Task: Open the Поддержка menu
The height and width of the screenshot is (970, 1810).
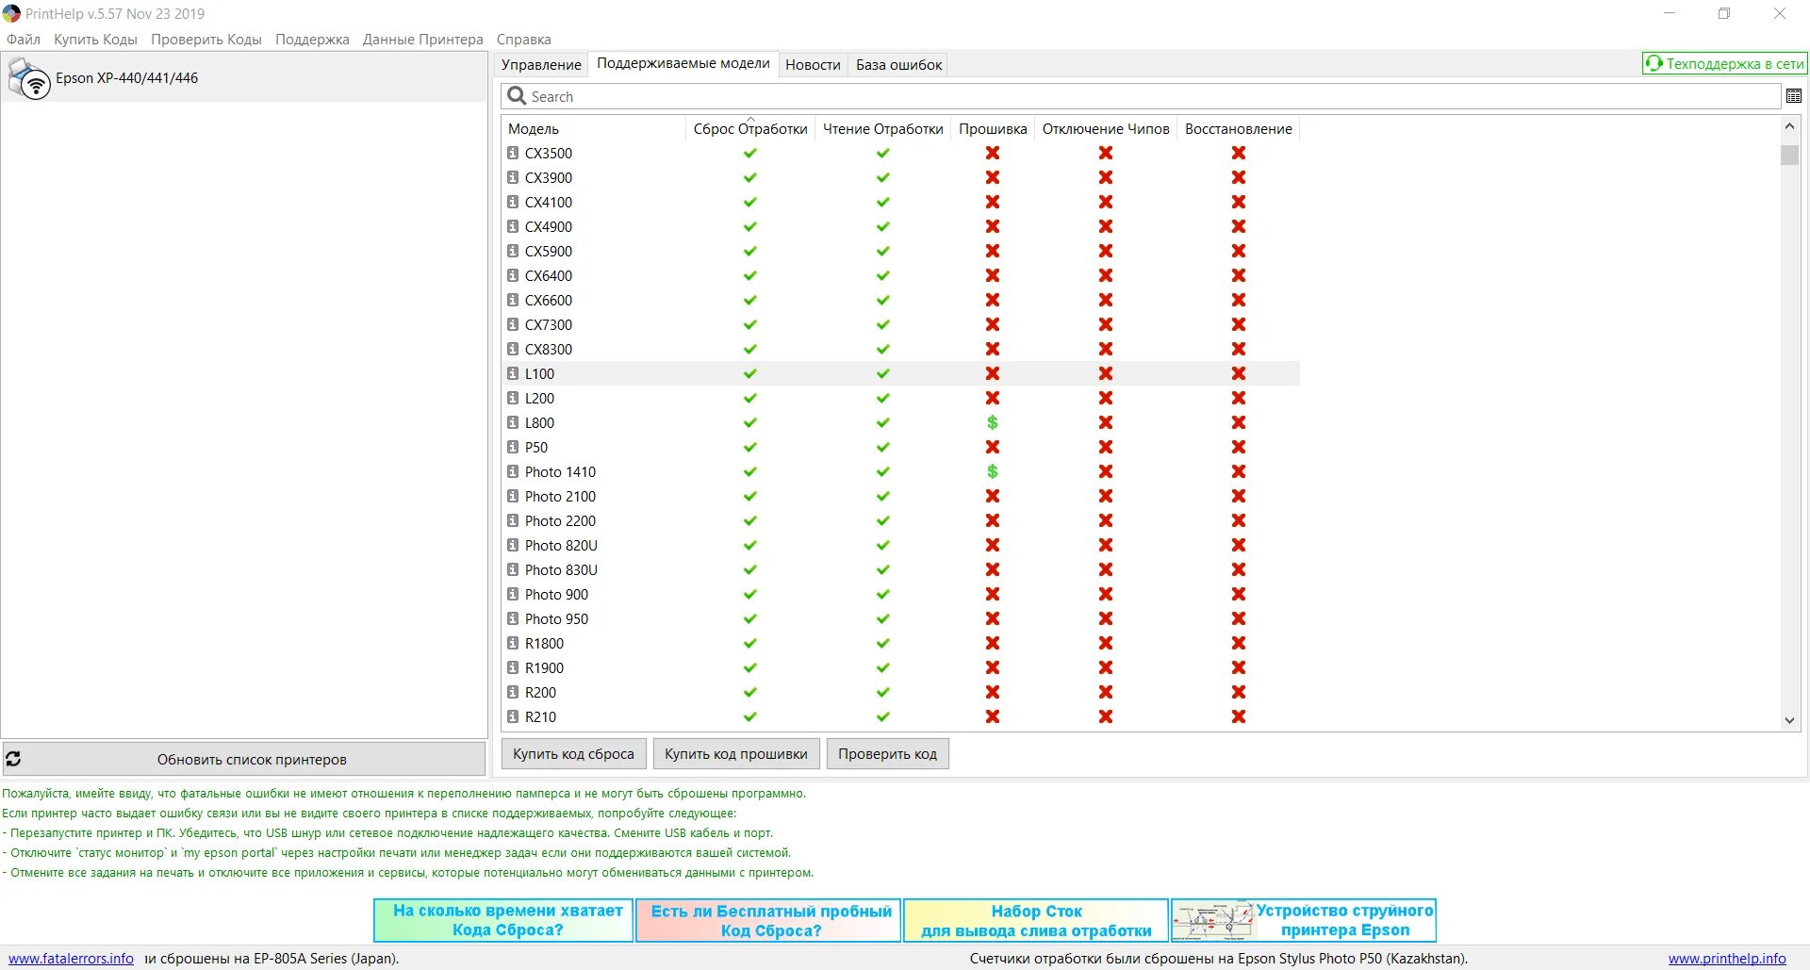Action: (x=312, y=40)
